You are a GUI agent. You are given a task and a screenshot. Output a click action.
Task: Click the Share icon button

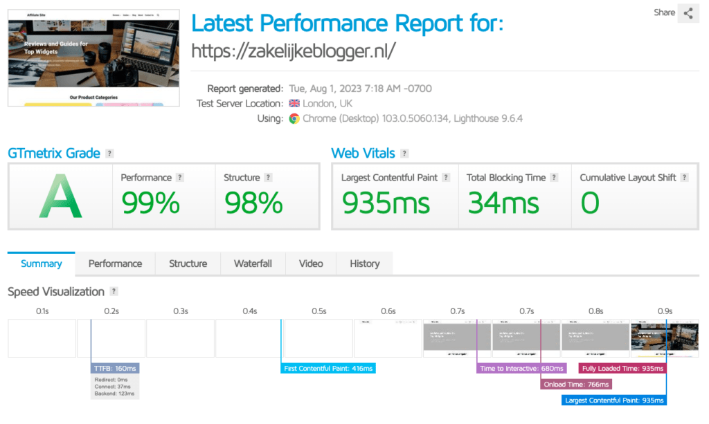point(688,13)
